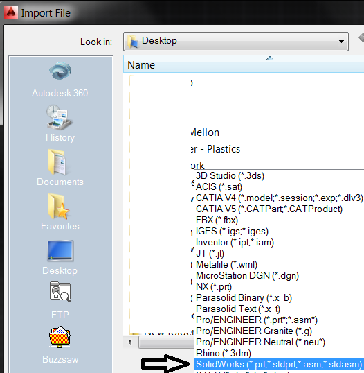Image resolution: width=364 pixels, height=373 pixels.
Task: Choose 3D Studio (*.3ds) file type
Action: (x=280, y=176)
